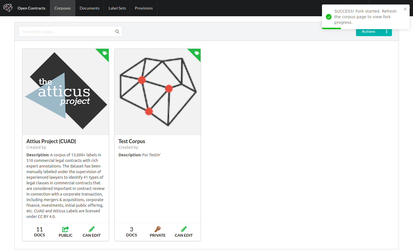Switch to the Documents tab

point(89,8)
